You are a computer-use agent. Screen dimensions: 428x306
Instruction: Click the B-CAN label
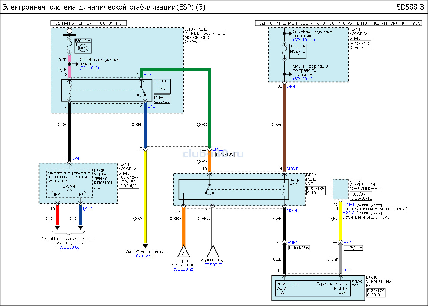tap(69, 186)
